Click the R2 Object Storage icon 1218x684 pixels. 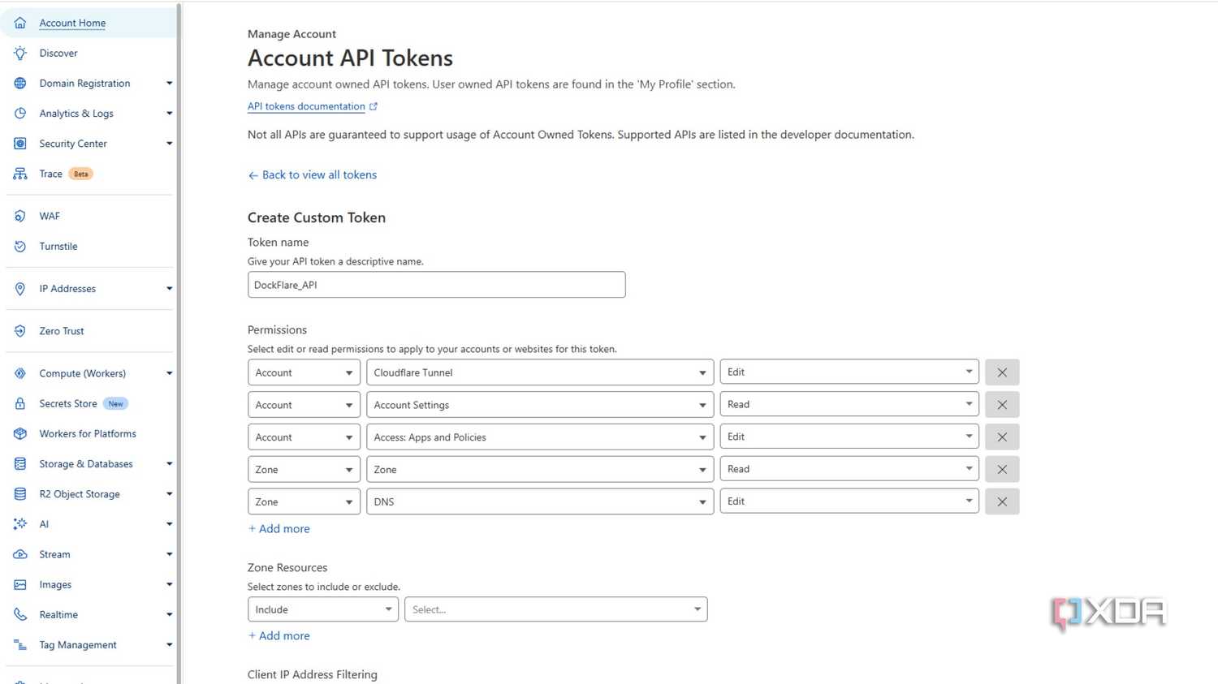pyautogui.click(x=20, y=494)
